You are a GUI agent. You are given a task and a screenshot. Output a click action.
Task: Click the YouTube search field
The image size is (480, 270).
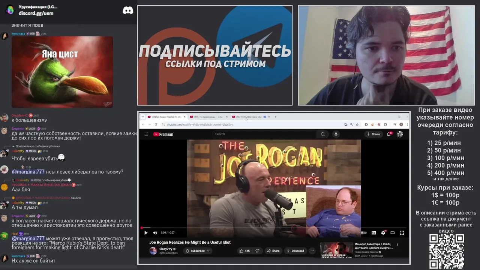pos(264,134)
